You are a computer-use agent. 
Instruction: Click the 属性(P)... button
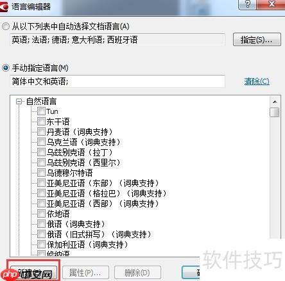(x=85, y=273)
